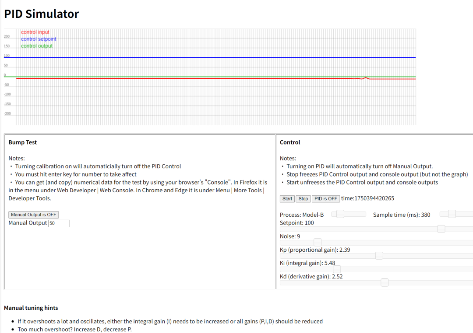Toggle the PID is OFF button
The width and height of the screenshot is (473, 333).
click(x=325, y=199)
